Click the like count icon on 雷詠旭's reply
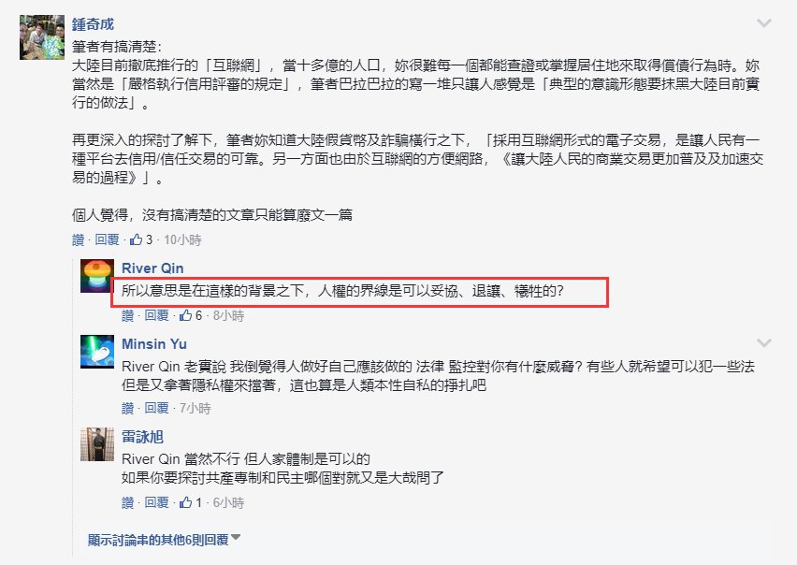Viewport: 797px width, 565px height. [185, 502]
